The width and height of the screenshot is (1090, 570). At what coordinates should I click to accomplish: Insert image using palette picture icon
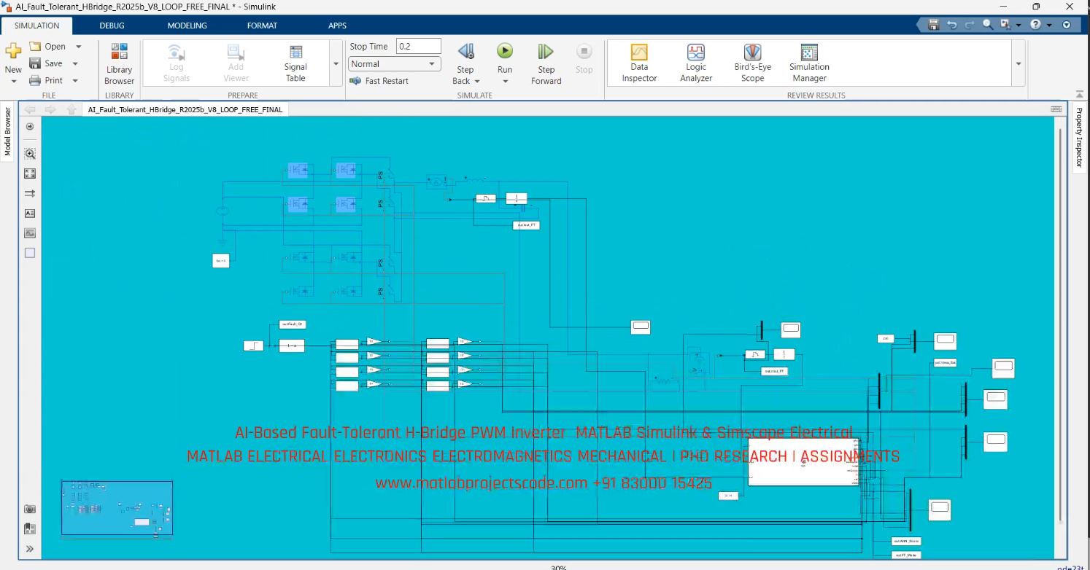pyautogui.click(x=30, y=233)
